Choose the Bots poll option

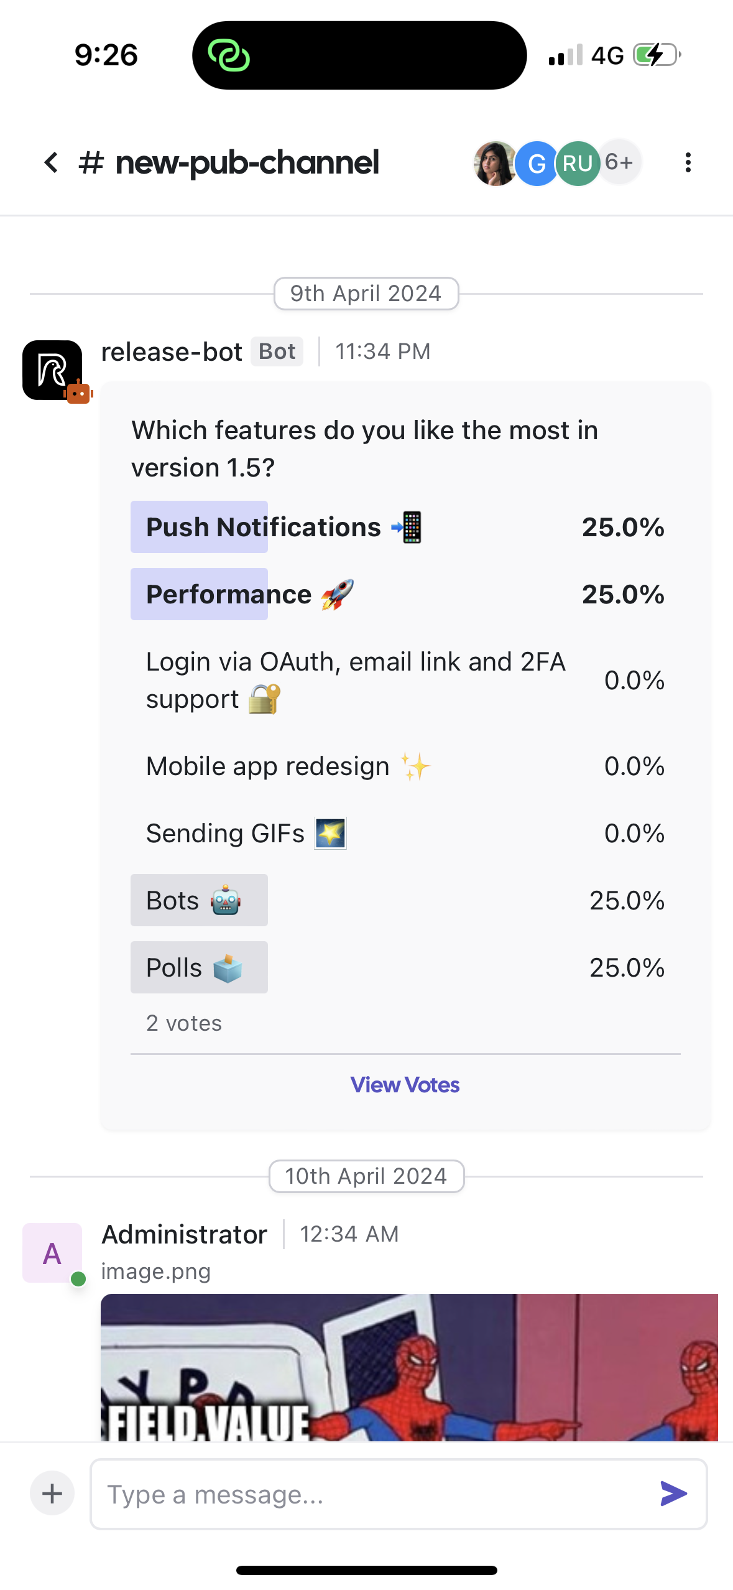point(398,900)
